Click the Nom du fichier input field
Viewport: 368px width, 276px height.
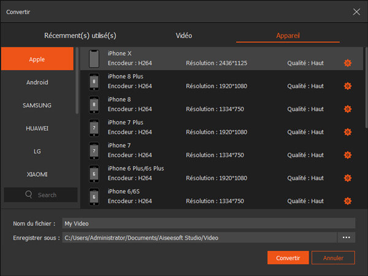pos(209,223)
